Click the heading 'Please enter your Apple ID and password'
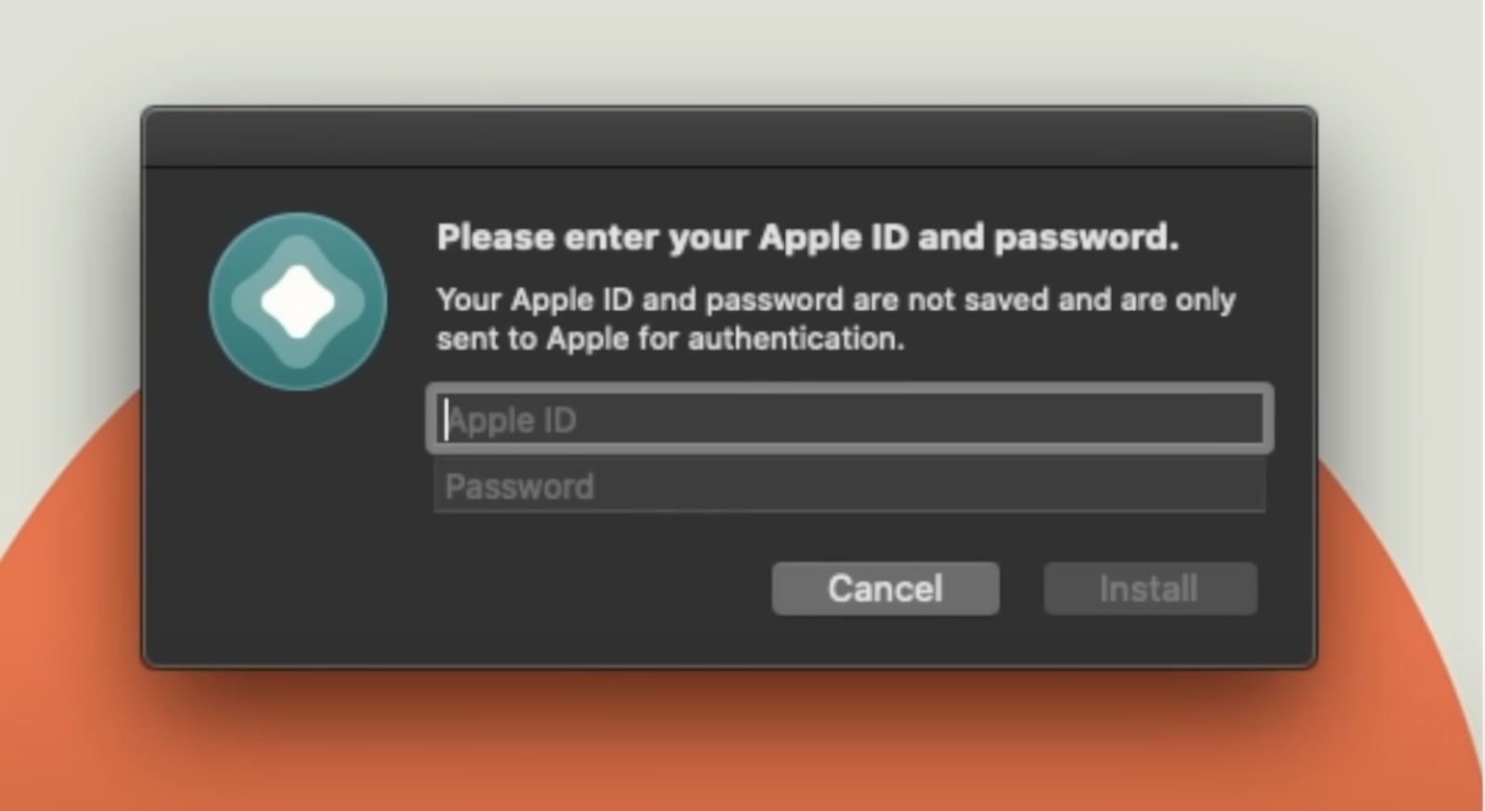This screenshot has height=811, width=1485. 807,238
